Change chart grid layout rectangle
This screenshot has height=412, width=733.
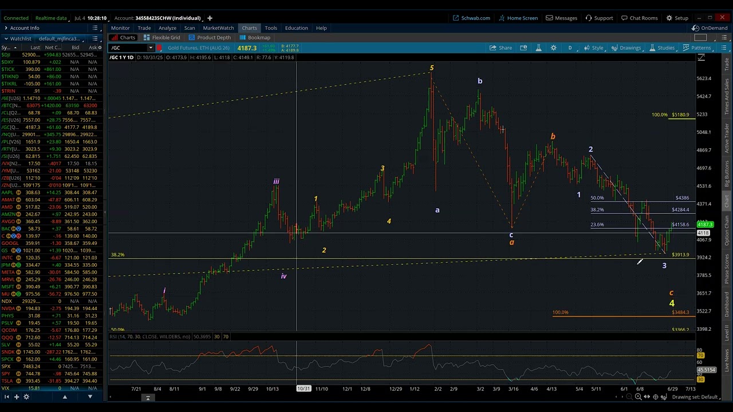point(700,38)
